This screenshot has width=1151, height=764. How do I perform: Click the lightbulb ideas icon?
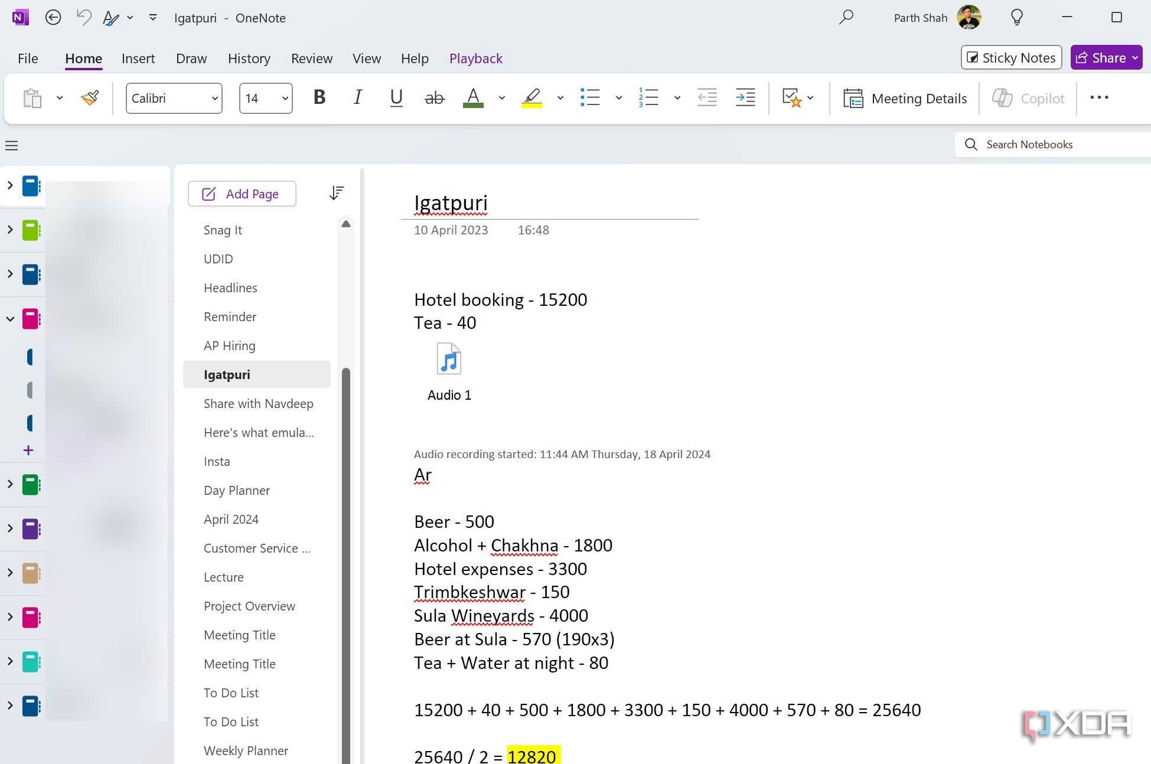pos(1016,17)
